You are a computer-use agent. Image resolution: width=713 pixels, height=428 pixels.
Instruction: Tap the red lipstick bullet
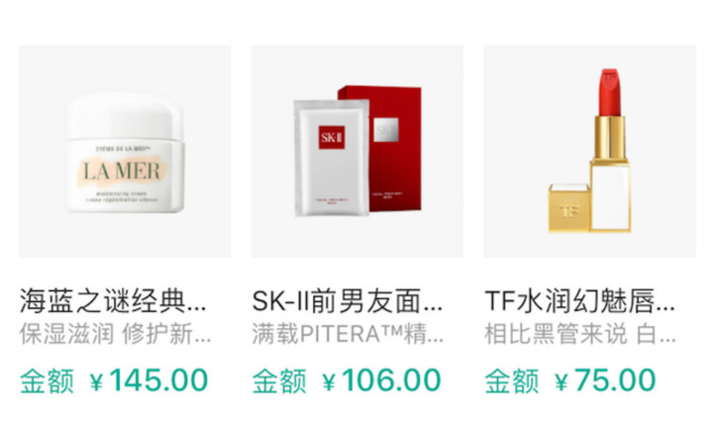[x=610, y=92]
